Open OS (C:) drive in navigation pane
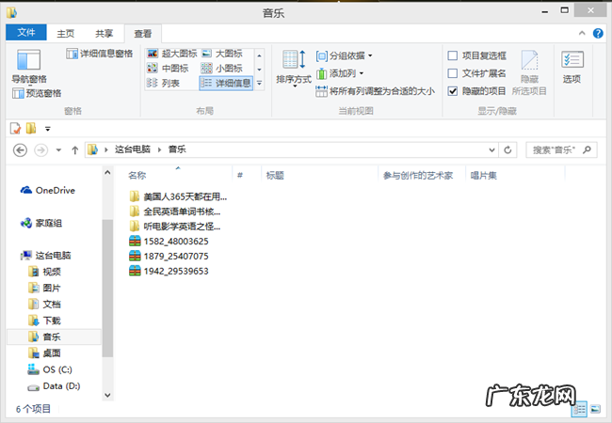The width and height of the screenshot is (612, 423). pyautogui.click(x=50, y=369)
